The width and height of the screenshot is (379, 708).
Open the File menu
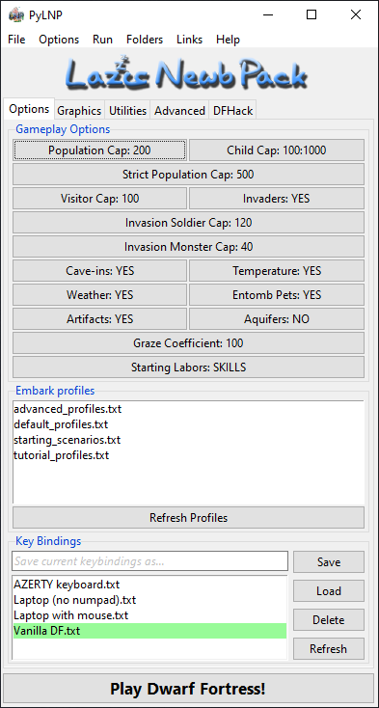click(x=16, y=40)
